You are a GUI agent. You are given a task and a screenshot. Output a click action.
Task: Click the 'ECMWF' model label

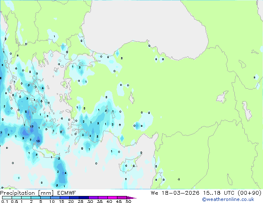(x=67, y=193)
